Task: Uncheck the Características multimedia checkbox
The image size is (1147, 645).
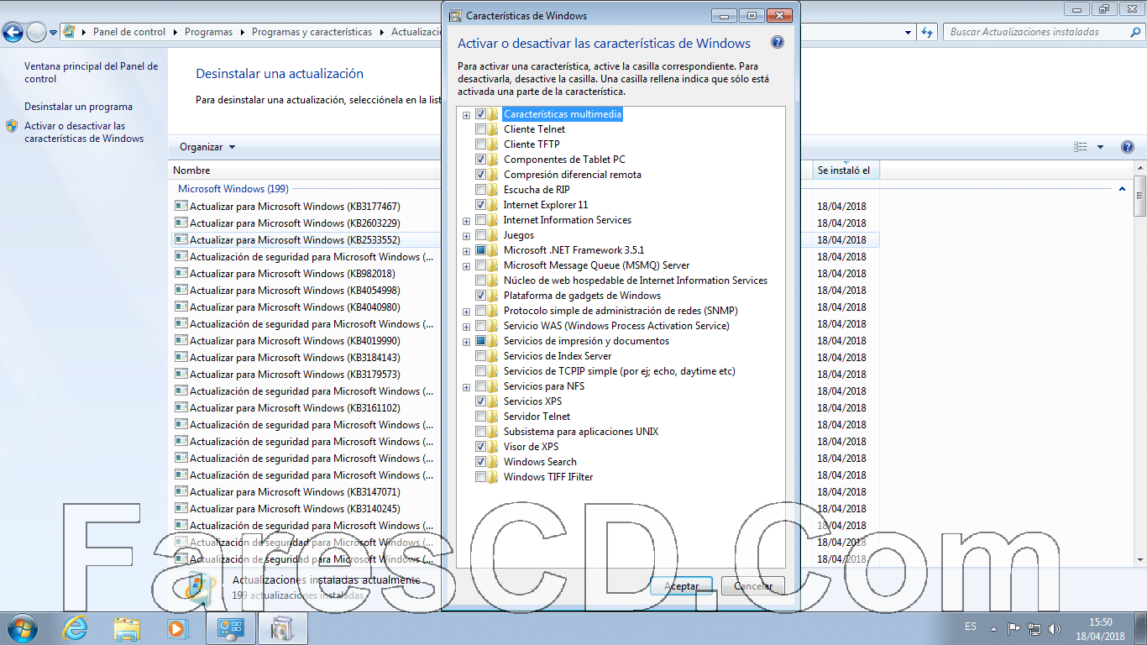Action: click(x=480, y=114)
